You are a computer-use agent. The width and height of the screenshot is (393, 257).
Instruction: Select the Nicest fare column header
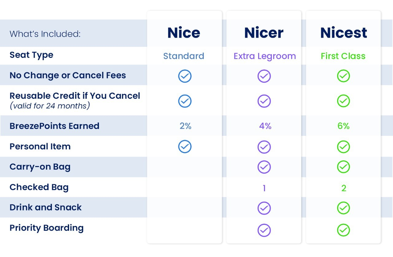point(344,33)
